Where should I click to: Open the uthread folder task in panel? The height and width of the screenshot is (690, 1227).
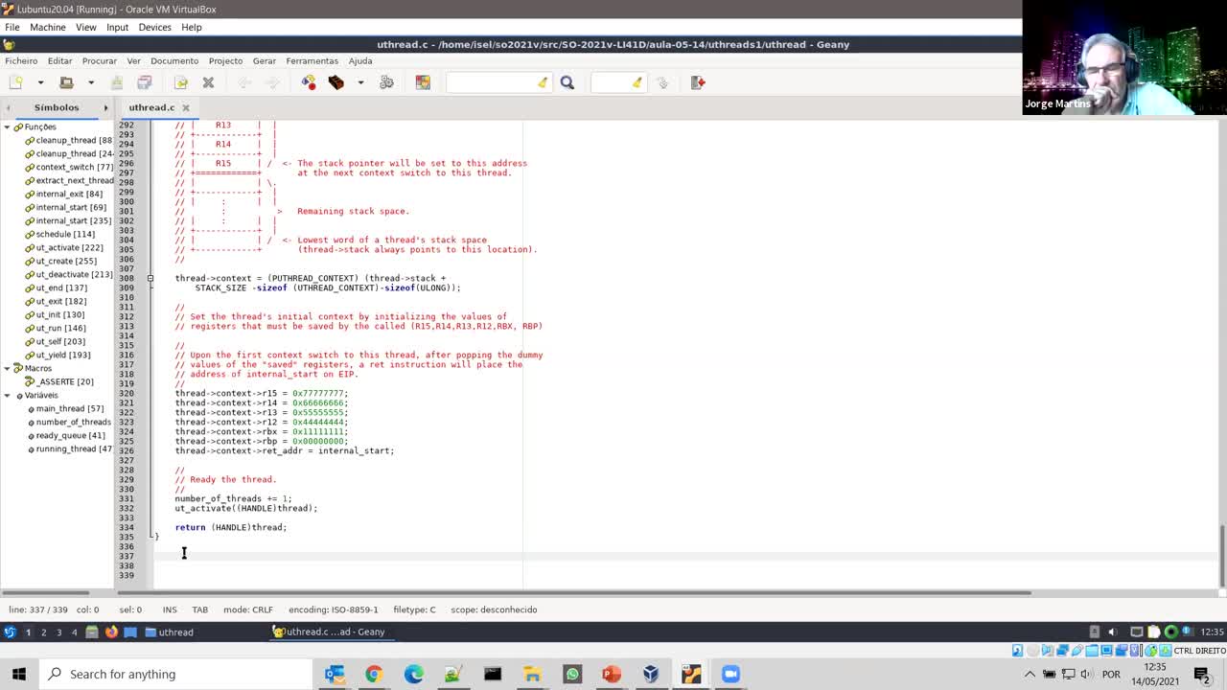(169, 632)
